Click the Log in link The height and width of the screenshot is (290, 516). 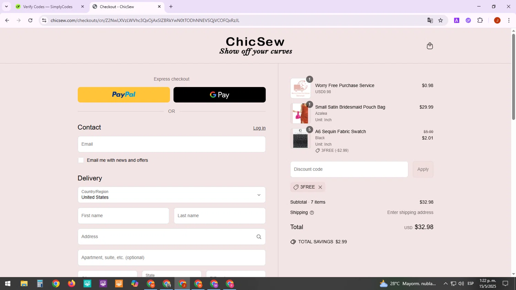click(259, 128)
